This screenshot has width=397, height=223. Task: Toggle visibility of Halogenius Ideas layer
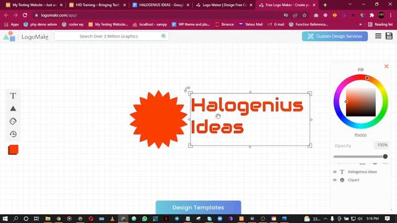click(335, 172)
